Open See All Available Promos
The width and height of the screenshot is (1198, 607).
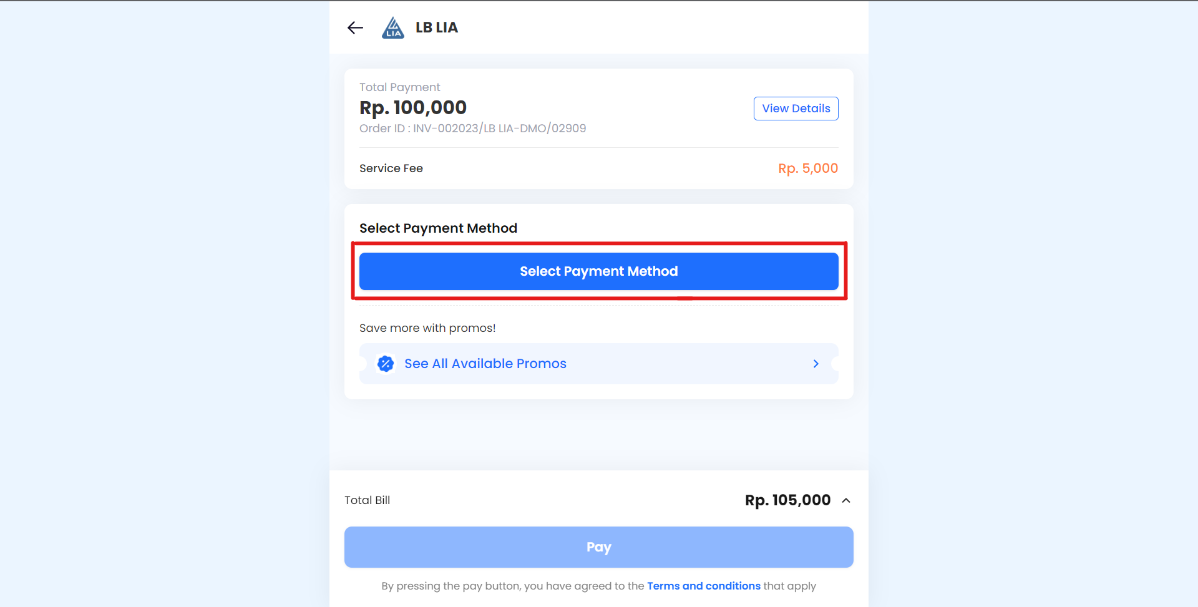tap(485, 364)
